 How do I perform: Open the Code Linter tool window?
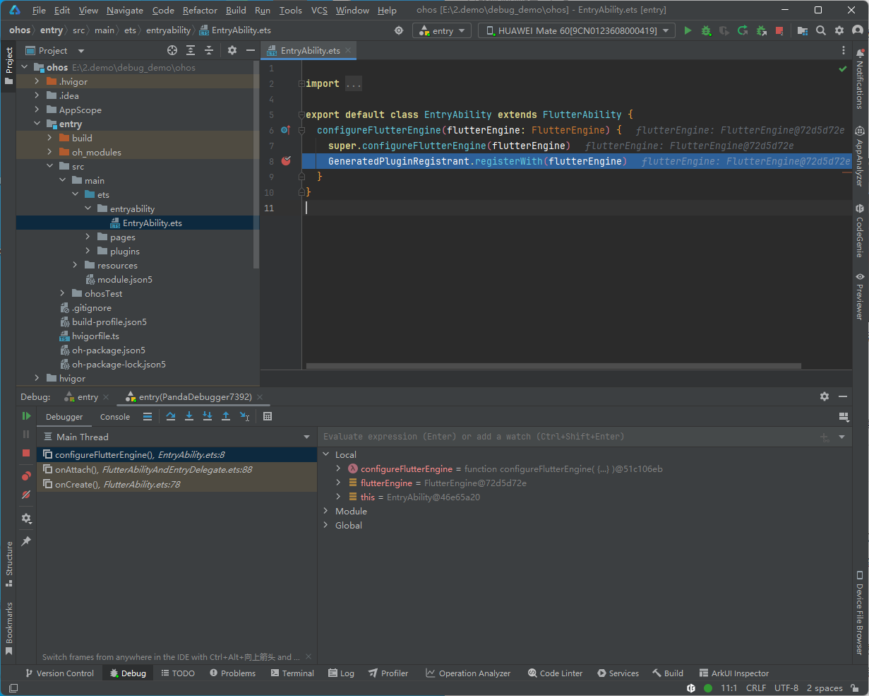(x=555, y=673)
